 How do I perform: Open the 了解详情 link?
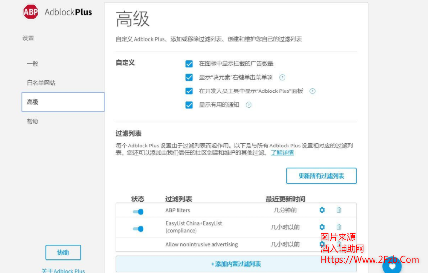282,153
